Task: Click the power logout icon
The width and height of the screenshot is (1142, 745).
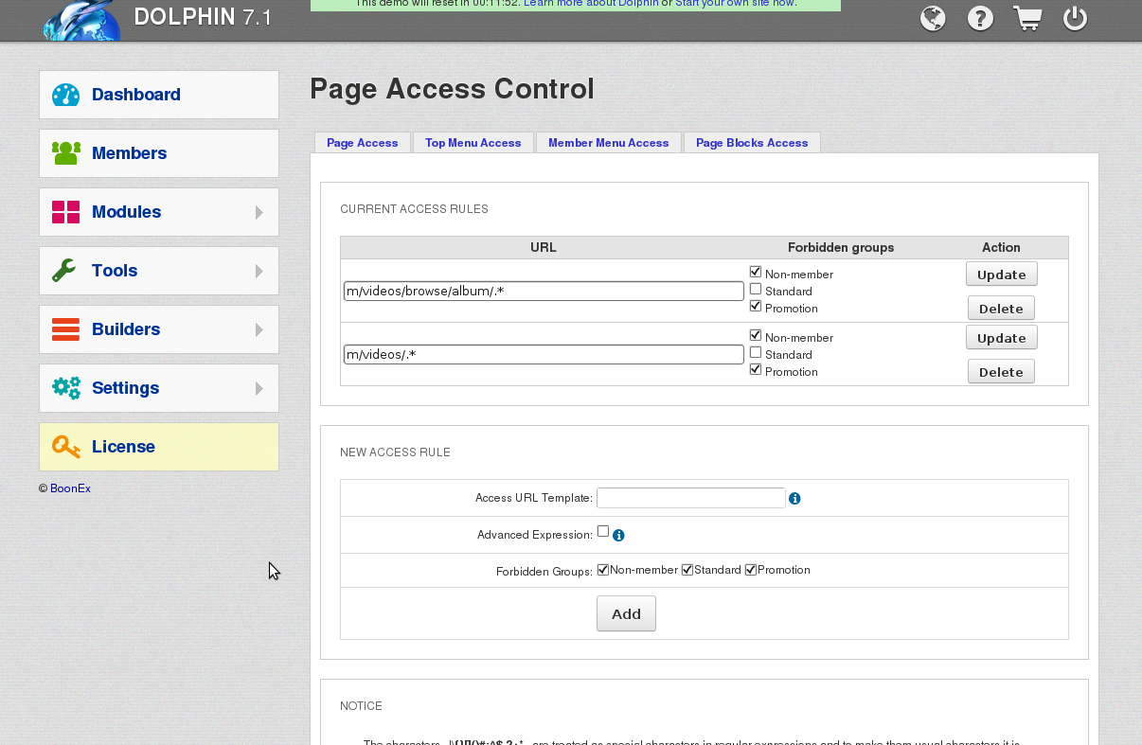Action: [x=1075, y=19]
